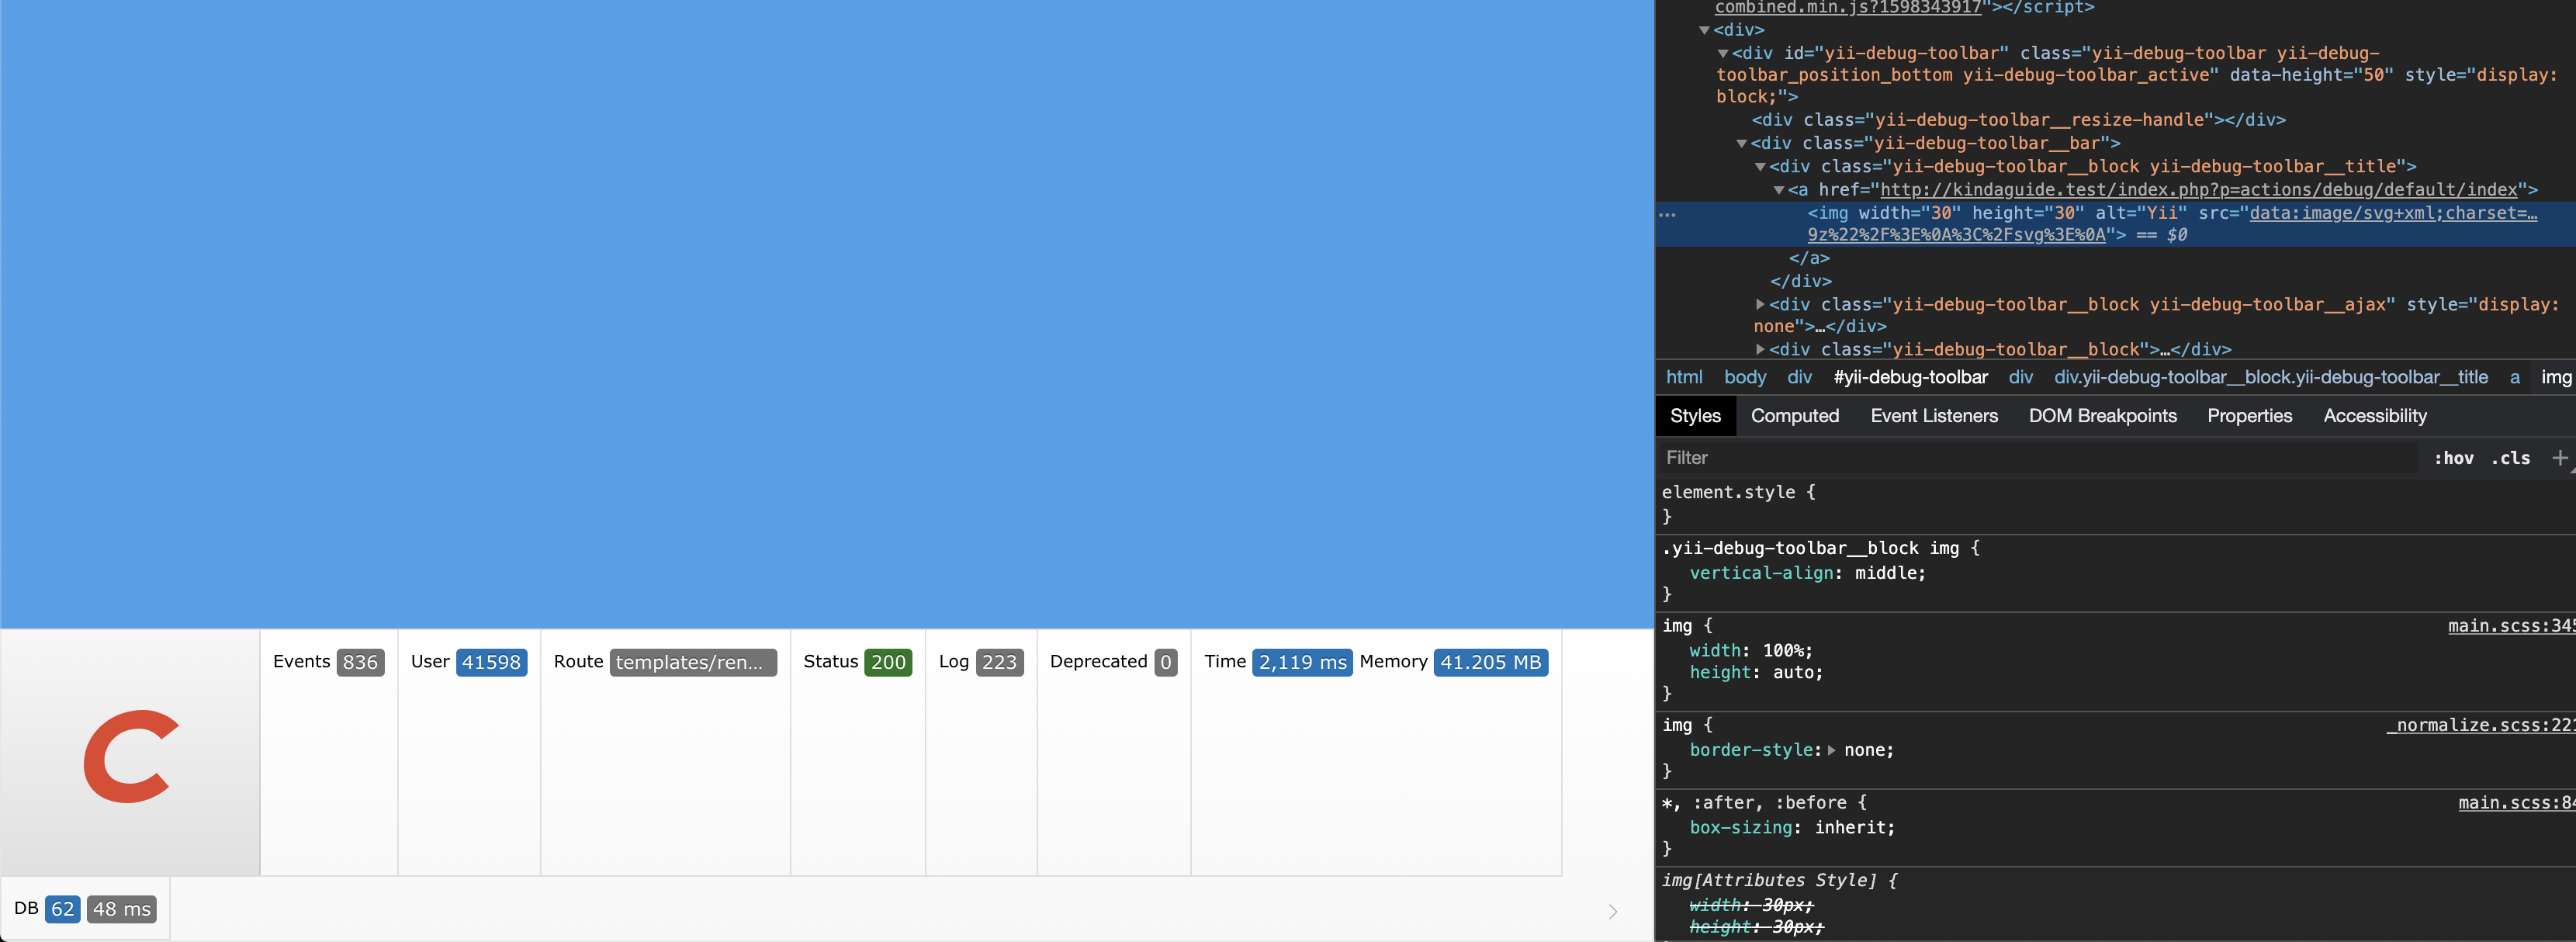This screenshot has width=2576, height=942.
Task: Open main.scss link for box-sizing rule
Action: point(2516,803)
